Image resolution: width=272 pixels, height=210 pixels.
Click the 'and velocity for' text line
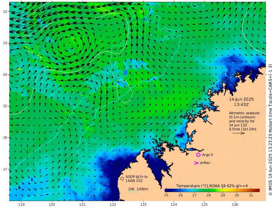242,121
